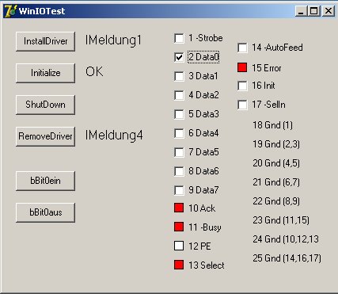Check the 14 -AutoFeed checkbox
The height and width of the screenshot is (294, 338).
242,48
